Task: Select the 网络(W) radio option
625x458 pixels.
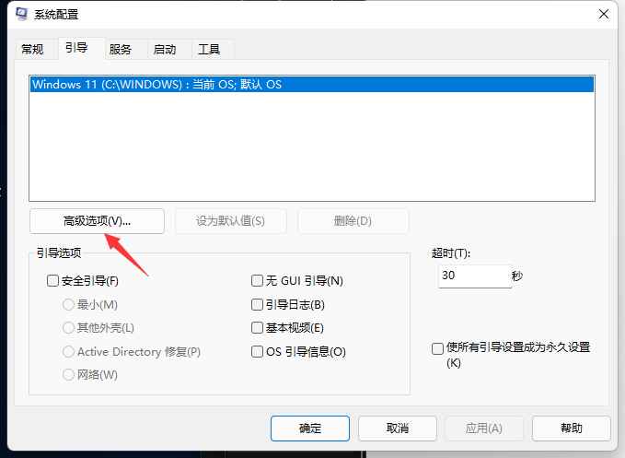Action: 68,375
